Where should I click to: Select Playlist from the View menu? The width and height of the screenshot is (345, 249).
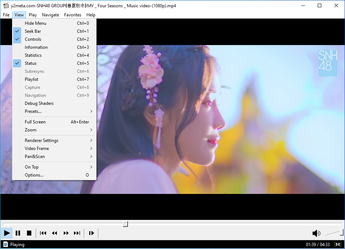pyautogui.click(x=31, y=79)
